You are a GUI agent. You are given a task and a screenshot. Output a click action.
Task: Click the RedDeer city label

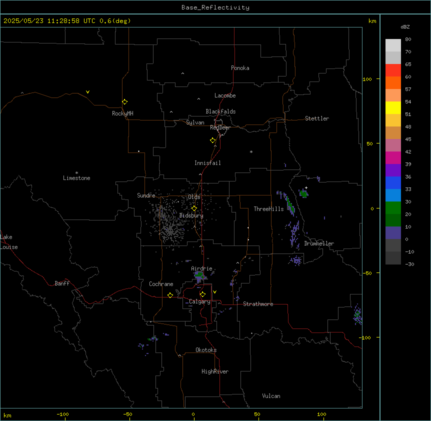click(220, 127)
